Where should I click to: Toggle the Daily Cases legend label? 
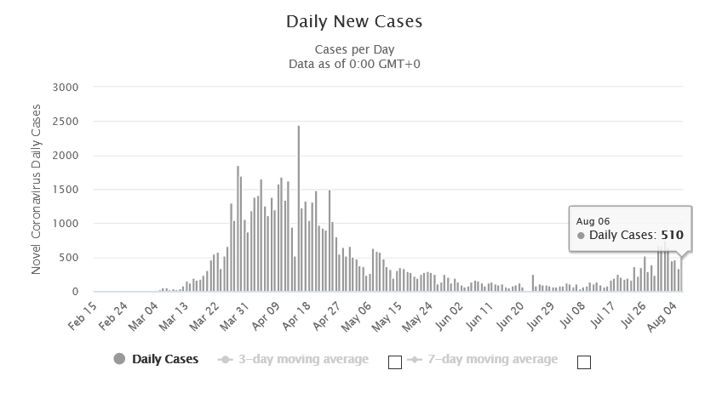tap(165, 359)
